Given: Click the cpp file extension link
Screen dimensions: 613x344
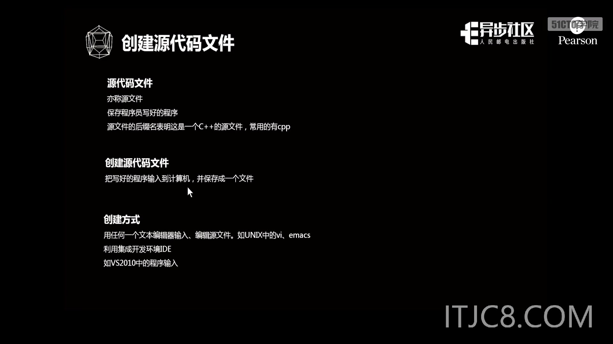Looking at the screenshot, I should [x=283, y=127].
